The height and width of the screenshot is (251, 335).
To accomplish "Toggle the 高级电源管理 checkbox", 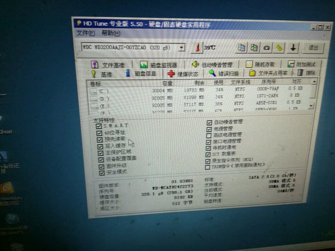I will [x=209, y=136].
